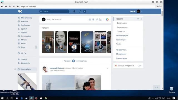Screen dimensions: 178x100
Task: Toggle fullscreen F11 icon
Action: click(159, 6)
